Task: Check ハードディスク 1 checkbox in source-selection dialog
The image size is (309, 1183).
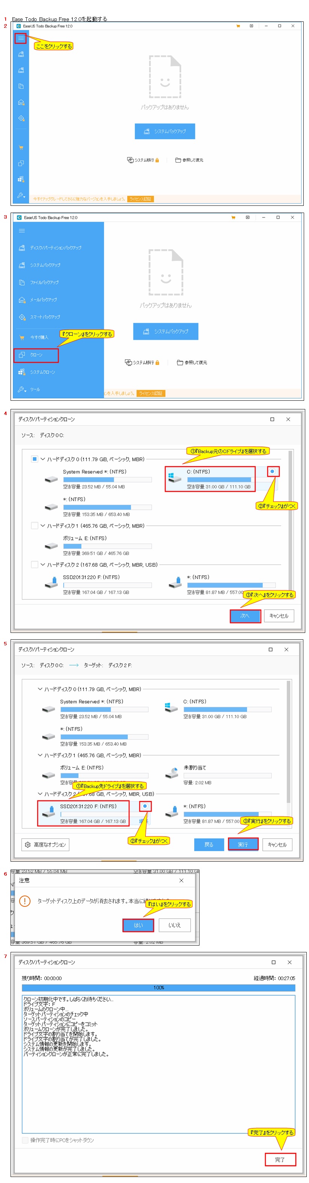Action: click(34, 525)
